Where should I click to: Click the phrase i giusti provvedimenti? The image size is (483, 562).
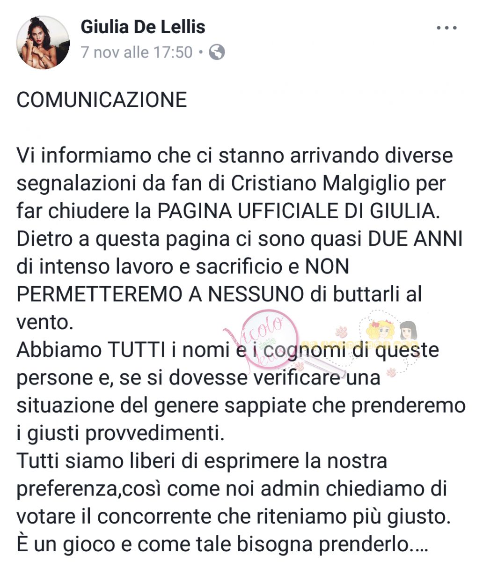[121, 434]
